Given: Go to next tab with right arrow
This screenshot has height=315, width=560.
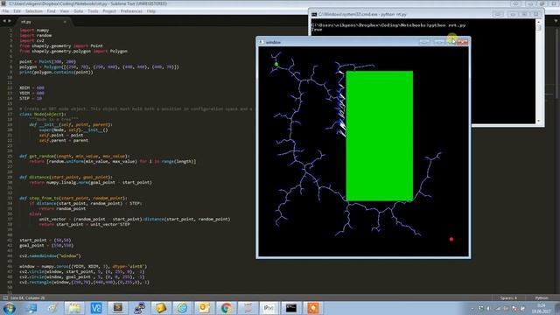Looking at the screenshot, I should [10, 21].
